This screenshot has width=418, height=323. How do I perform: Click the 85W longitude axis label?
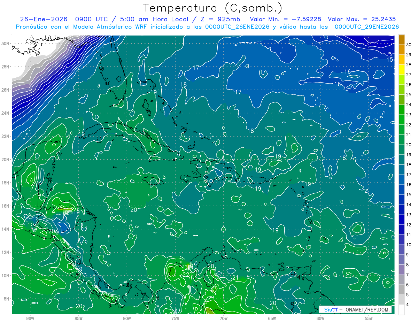(79, 319)
